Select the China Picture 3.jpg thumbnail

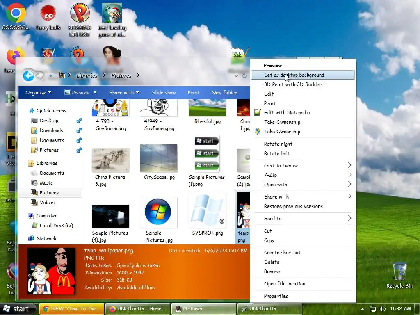pos(110,160)
